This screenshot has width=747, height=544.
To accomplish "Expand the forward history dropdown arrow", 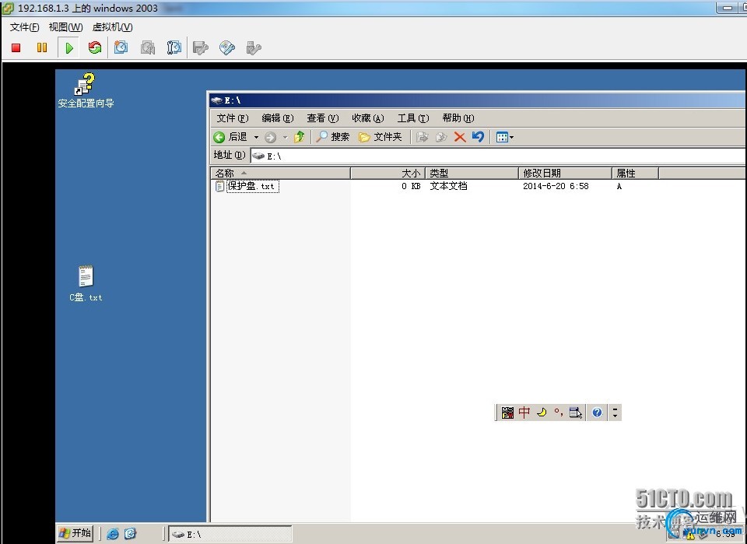I will click(285, 137).
